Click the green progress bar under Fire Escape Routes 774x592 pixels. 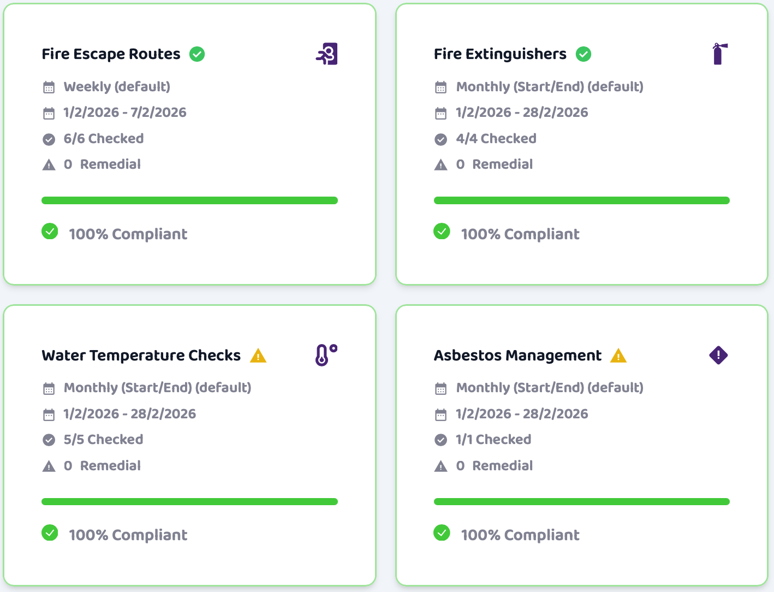pos(189,200)
